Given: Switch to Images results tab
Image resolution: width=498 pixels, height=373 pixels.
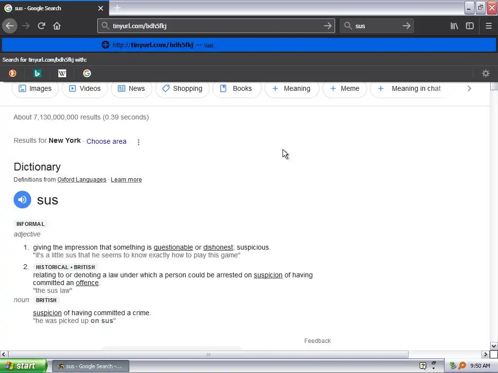Looking at the screenshot, I should point(35,88).
